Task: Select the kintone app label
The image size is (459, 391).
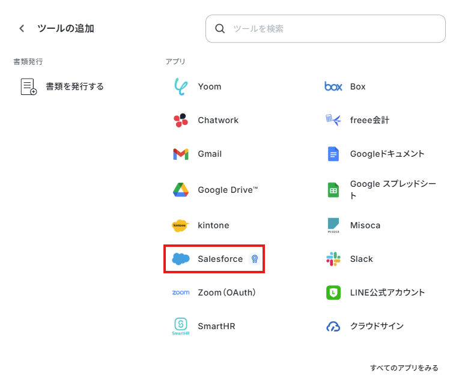Action: pyautogui.click(x=213, y=225)
